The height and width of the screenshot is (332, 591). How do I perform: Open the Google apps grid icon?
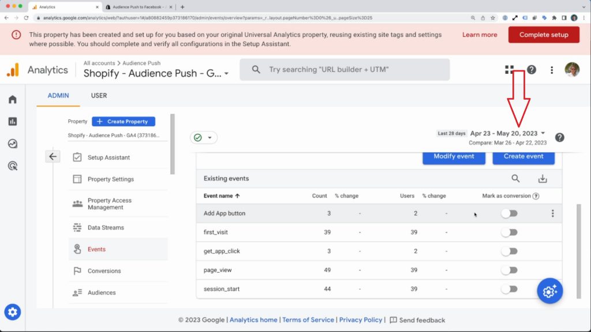pos(509,70)
